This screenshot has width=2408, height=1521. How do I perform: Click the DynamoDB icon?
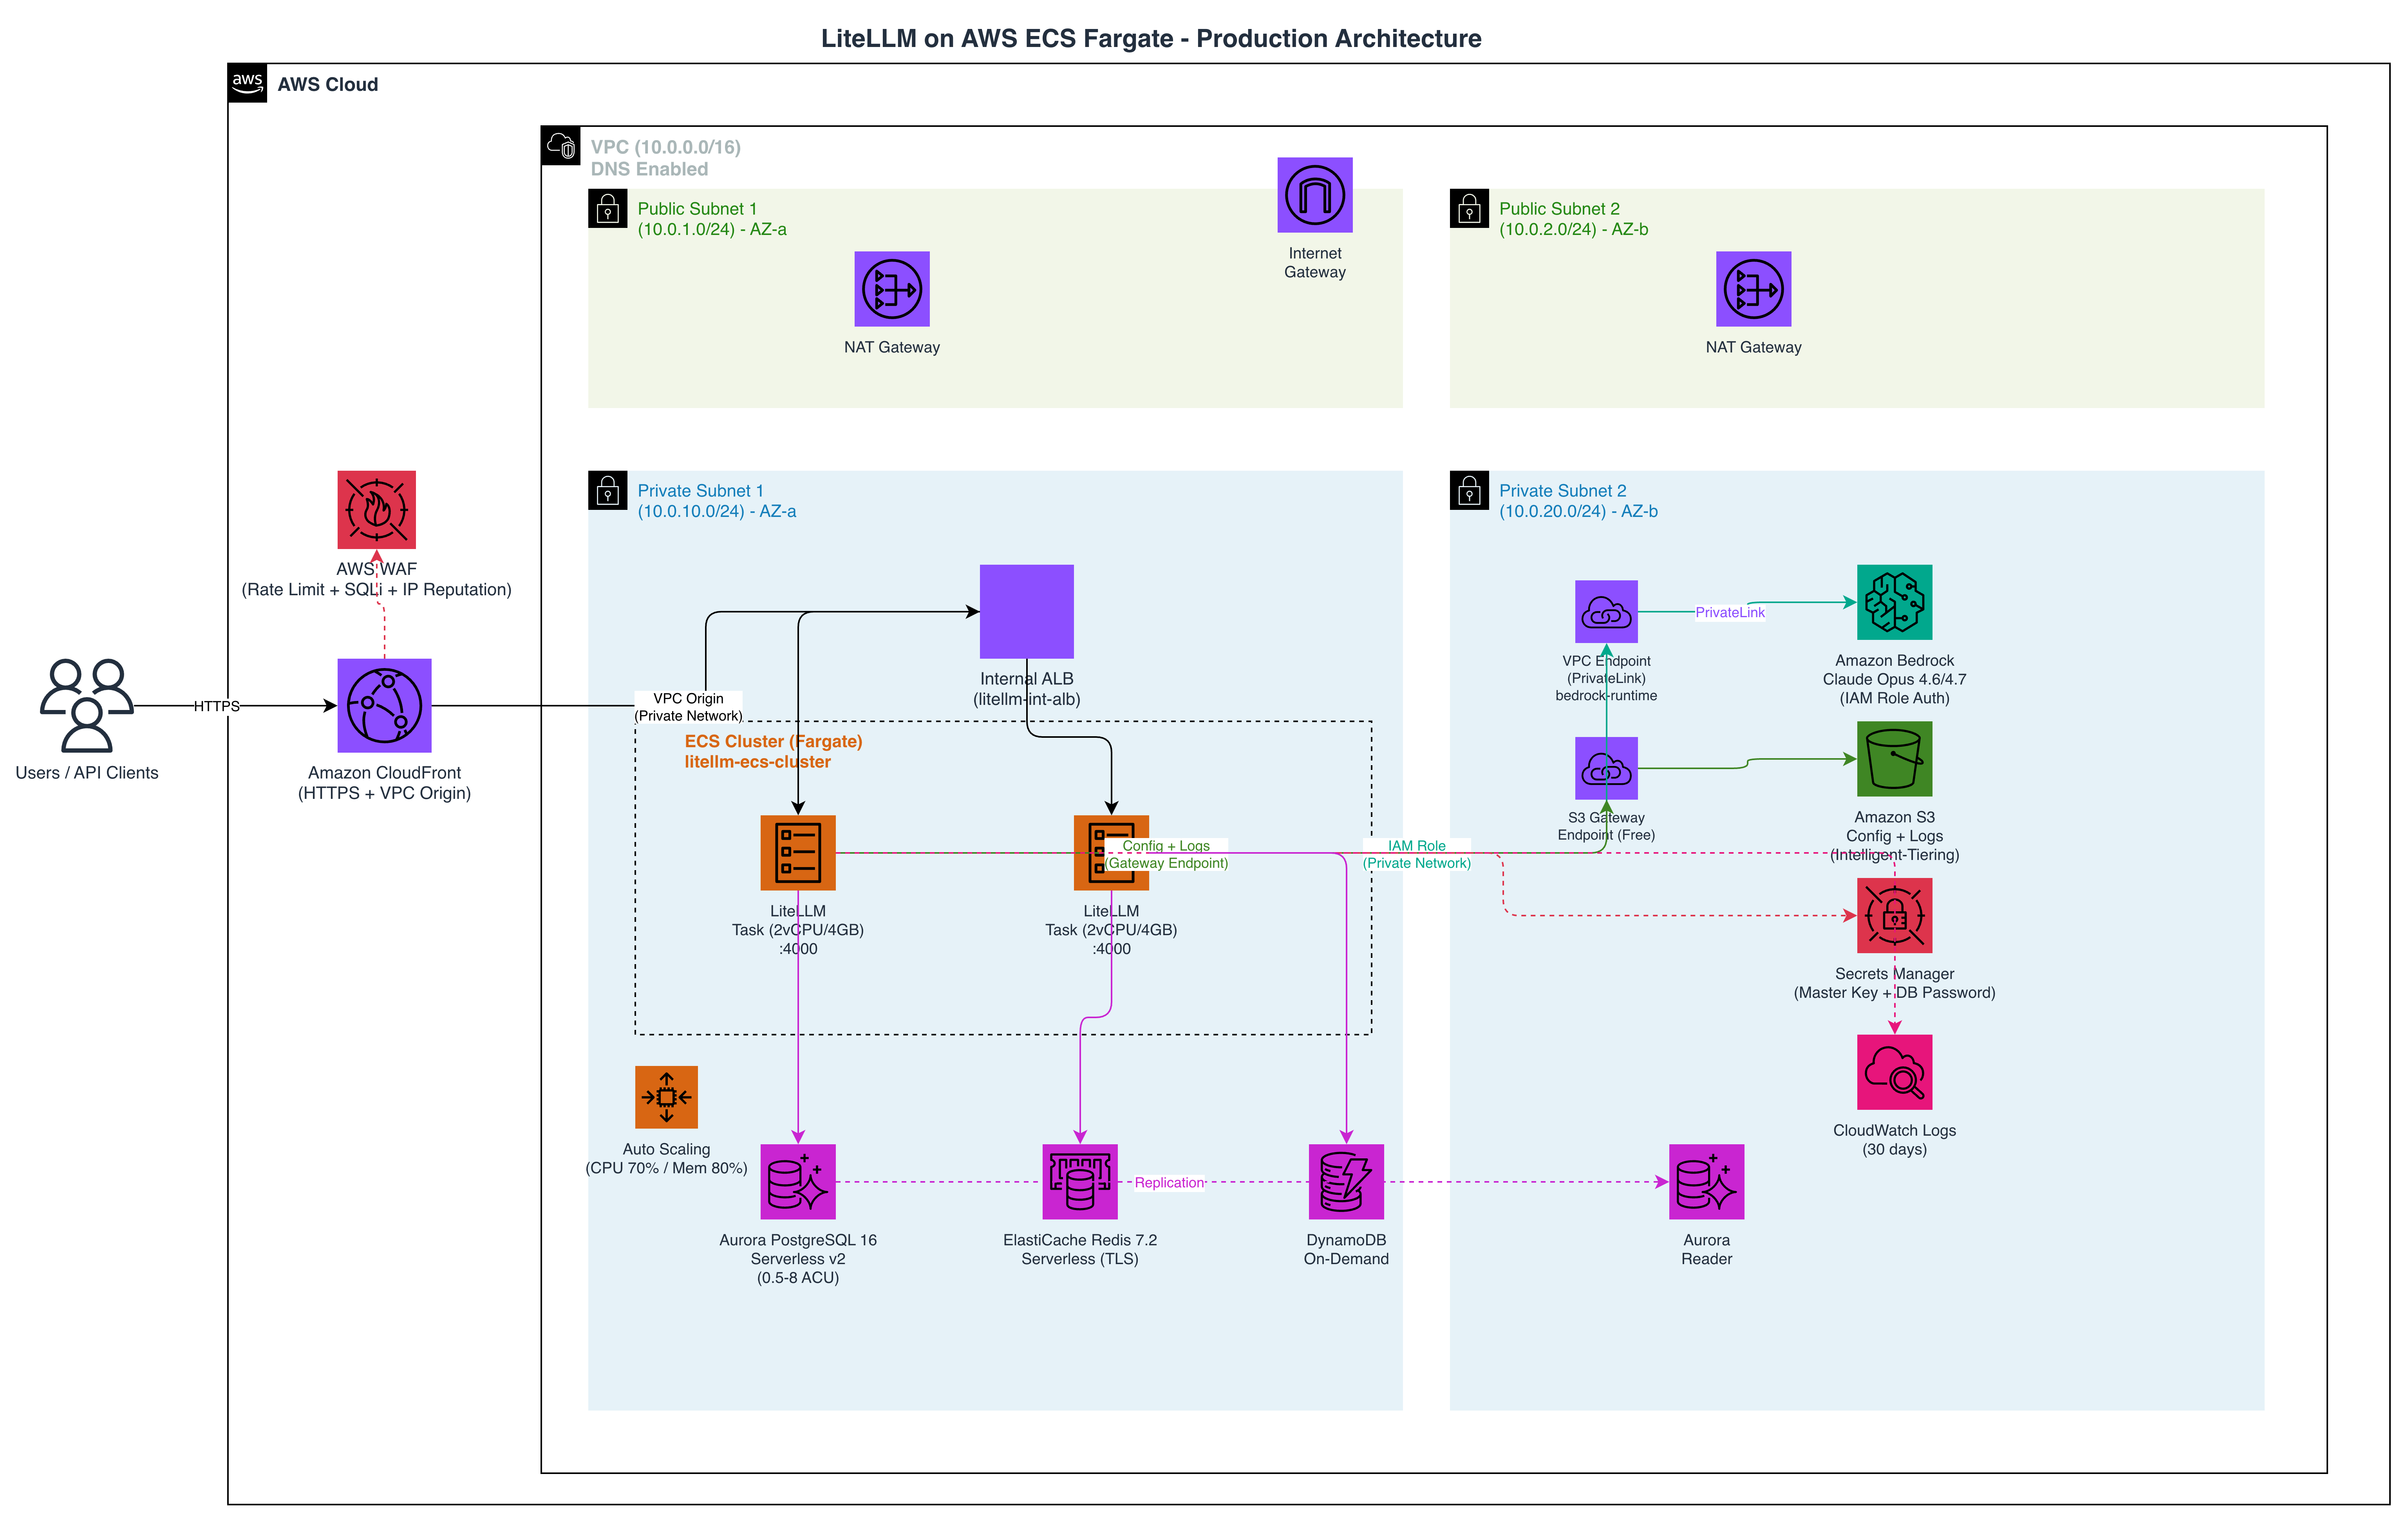point(1346,1182)
